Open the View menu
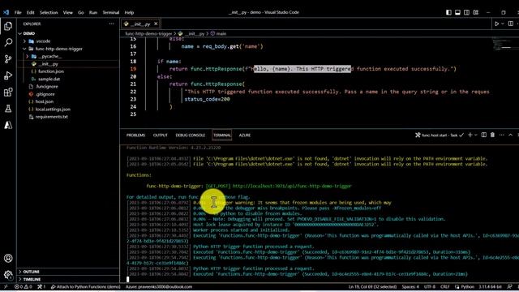Image resolution: width=519 pixels, height=292 pixels. [x=68, y=12]
